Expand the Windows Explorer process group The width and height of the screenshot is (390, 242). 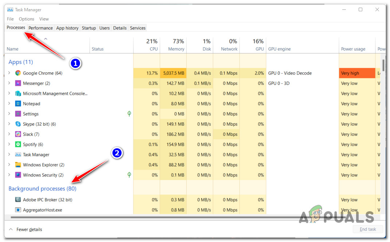pos(9,164)
